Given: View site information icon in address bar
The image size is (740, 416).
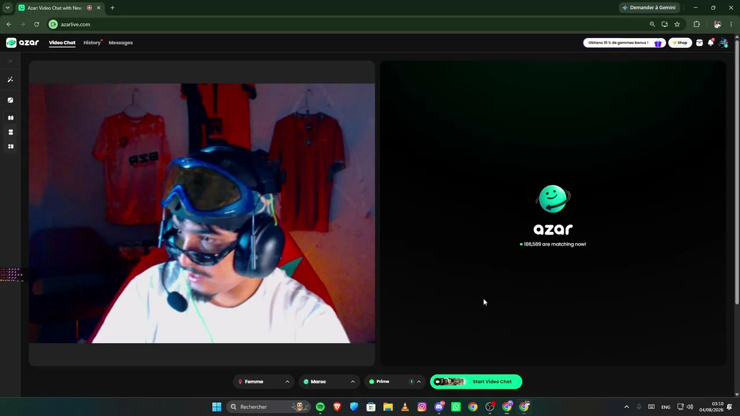Looking at the screenshot, I should (53, 24).
